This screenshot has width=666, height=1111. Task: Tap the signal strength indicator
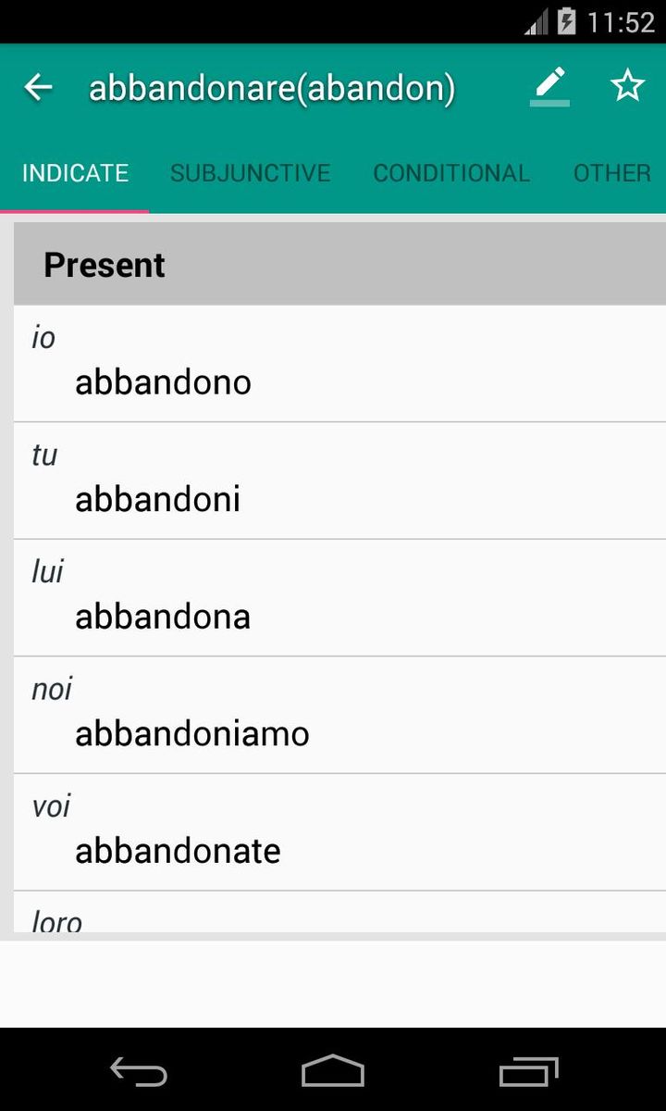click(x=536, y=21)
